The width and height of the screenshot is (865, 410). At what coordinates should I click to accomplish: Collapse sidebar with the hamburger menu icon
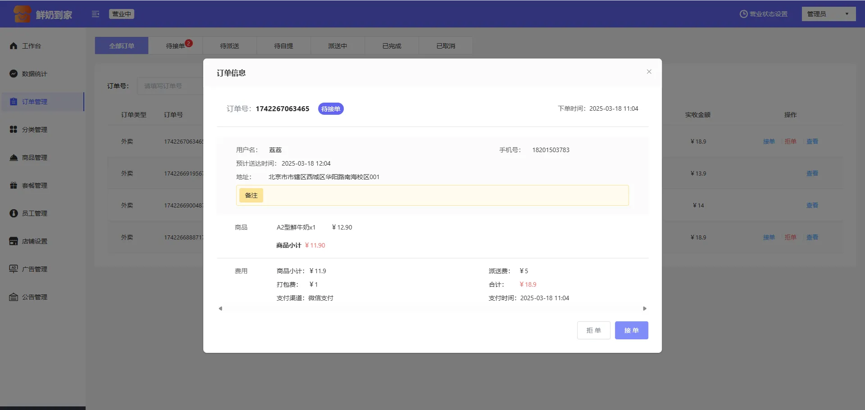96,14
